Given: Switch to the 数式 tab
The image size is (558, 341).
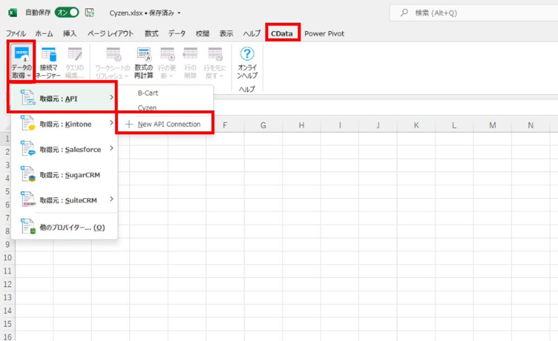Looking at the screenshot, I should 151,33.
